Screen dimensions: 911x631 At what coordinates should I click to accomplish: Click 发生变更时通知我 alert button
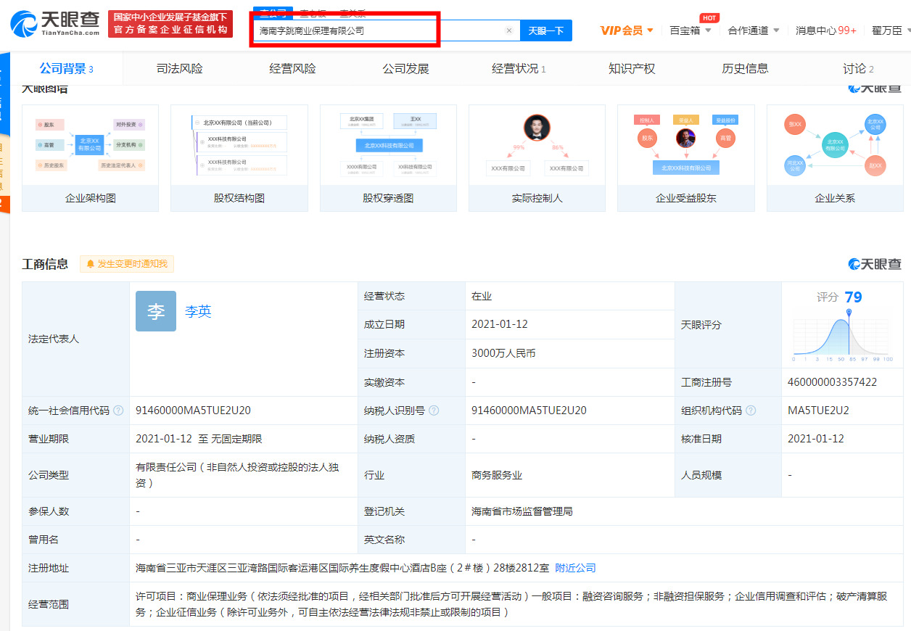pos(127,264)
